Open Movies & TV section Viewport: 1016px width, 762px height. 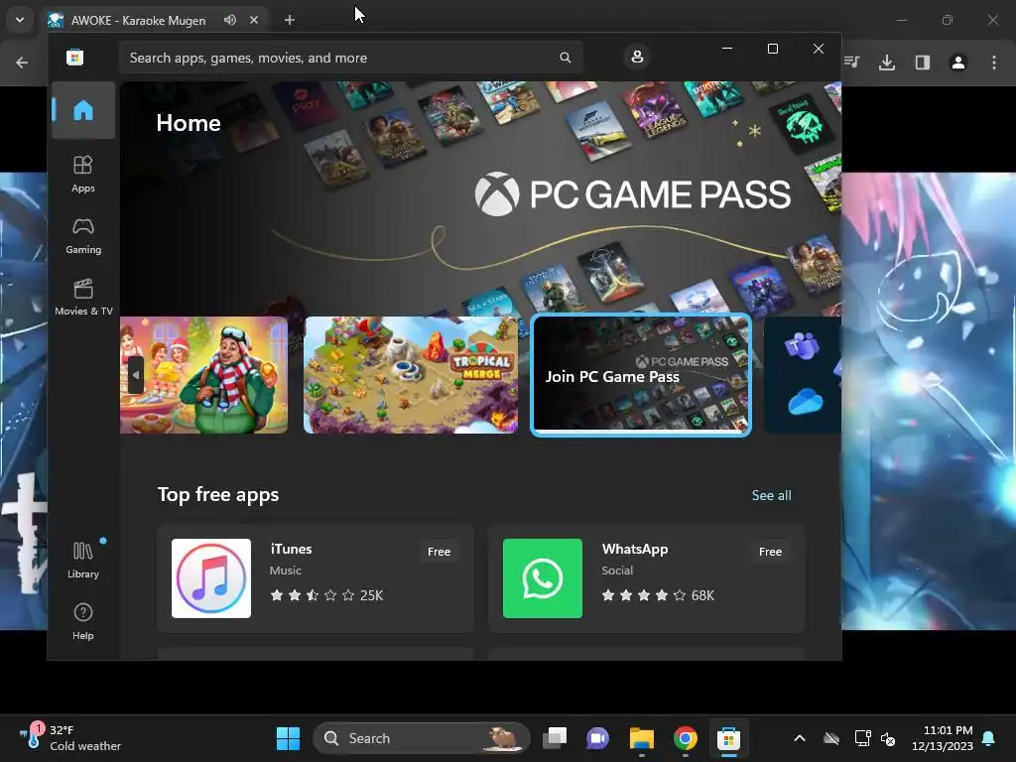(83, 298)
